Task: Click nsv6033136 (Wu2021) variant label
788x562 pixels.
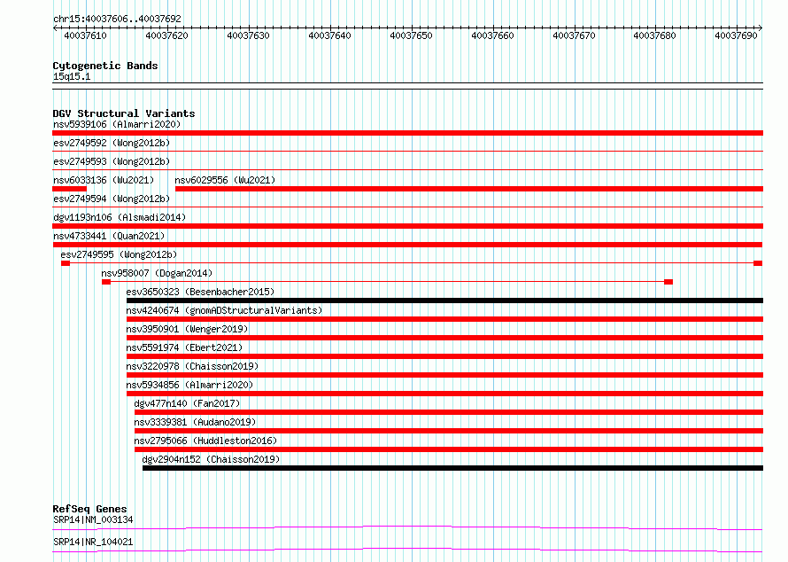Action: (x=104, y=180)
